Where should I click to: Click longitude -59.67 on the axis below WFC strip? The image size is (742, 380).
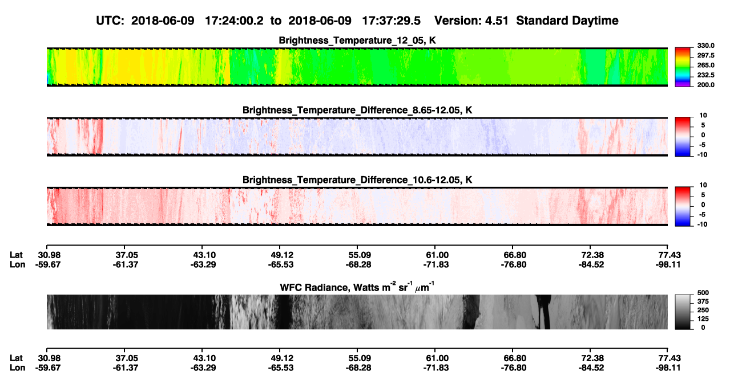(x=49, y=368)
